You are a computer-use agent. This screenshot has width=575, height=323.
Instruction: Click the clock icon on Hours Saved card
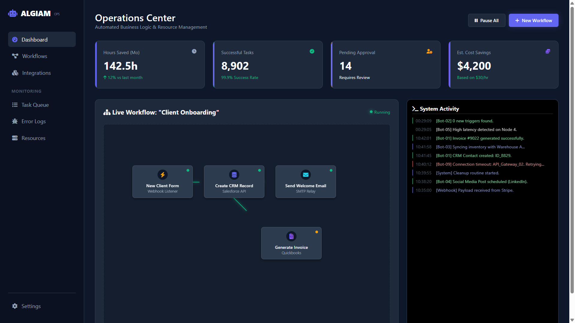(x=194, y=51)
